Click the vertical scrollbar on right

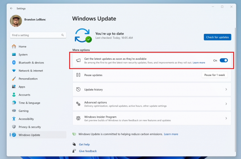click(x=235, y=89)
